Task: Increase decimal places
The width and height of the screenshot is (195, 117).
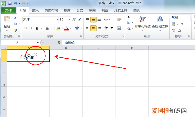Action: coord(174,30)
